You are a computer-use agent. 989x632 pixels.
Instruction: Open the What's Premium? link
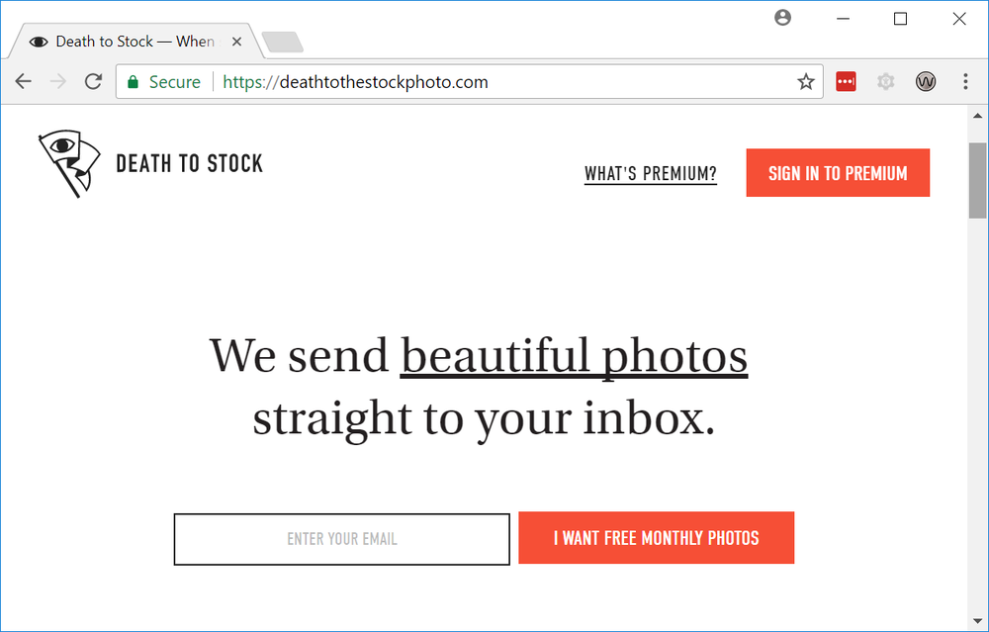tap(651, 173)
